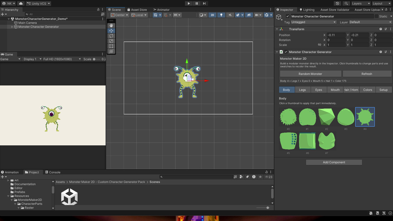Lock the Inspector panel

point(386,9)
